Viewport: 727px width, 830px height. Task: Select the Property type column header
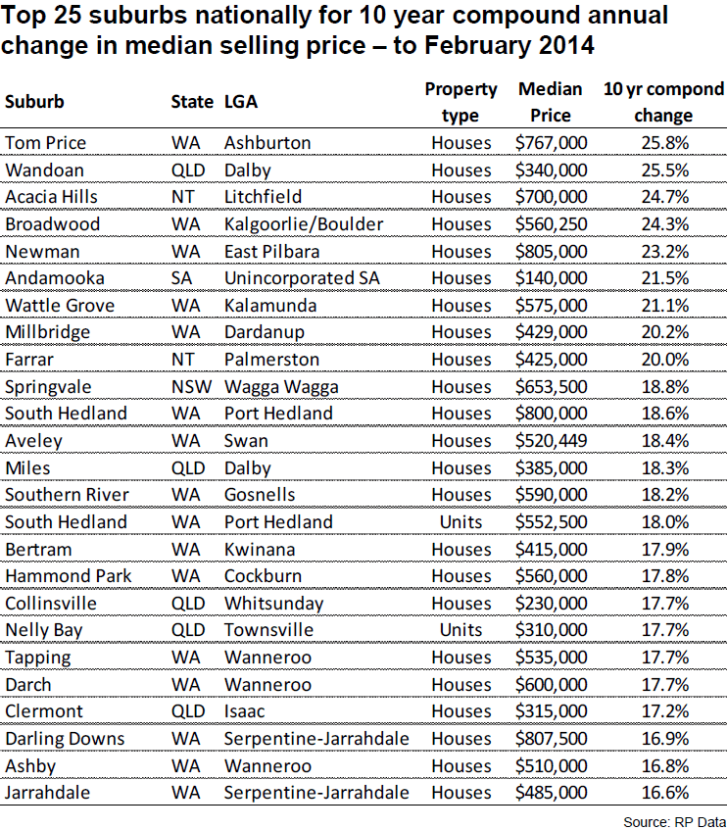click(460, 102)
